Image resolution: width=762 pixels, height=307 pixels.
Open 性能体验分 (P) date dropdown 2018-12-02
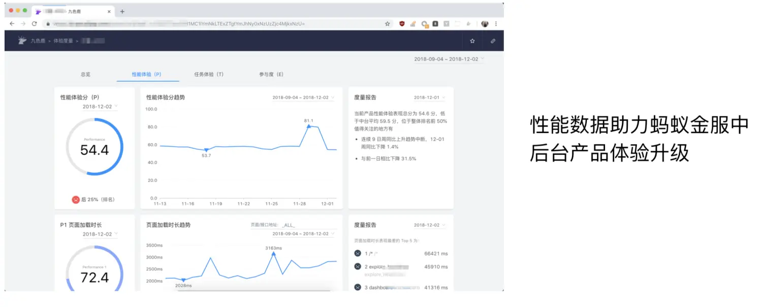(100, 107)
